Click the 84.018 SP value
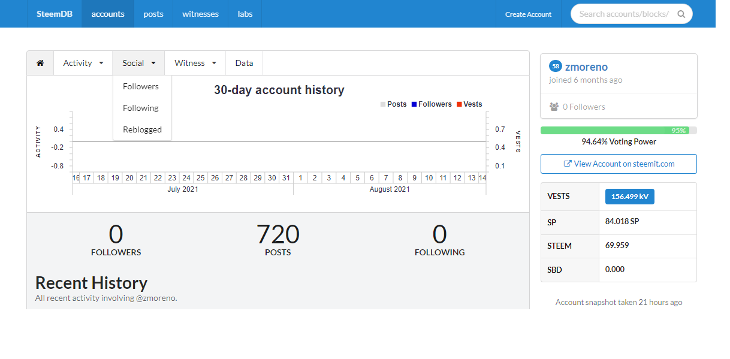This screenshot has height=359, width=730. 622,221
